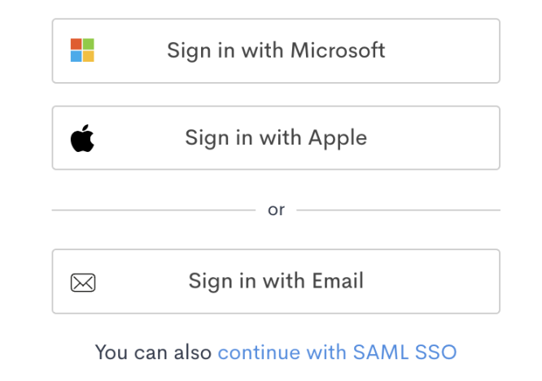Click the "or" divider label

click(x=276, y=210)
